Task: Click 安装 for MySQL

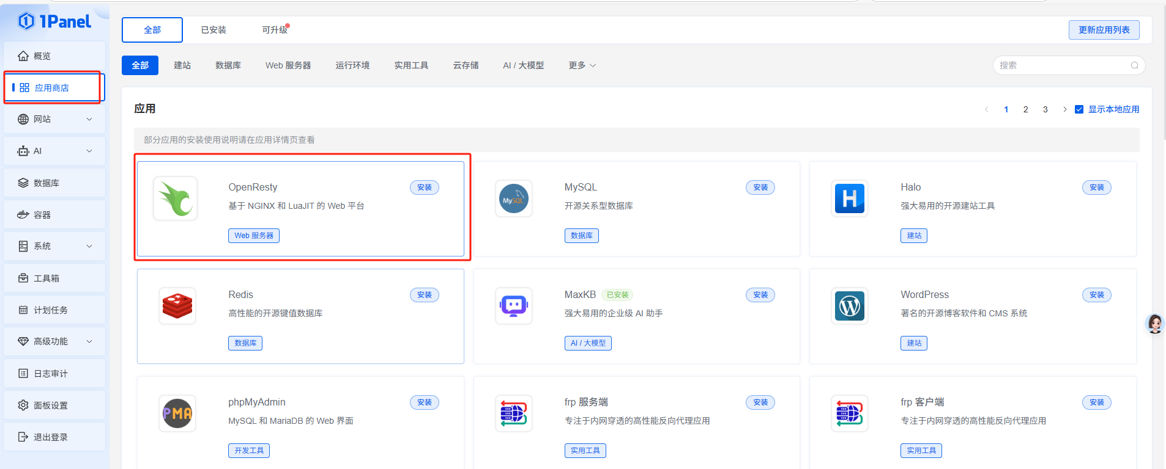Action: point(760,187)
